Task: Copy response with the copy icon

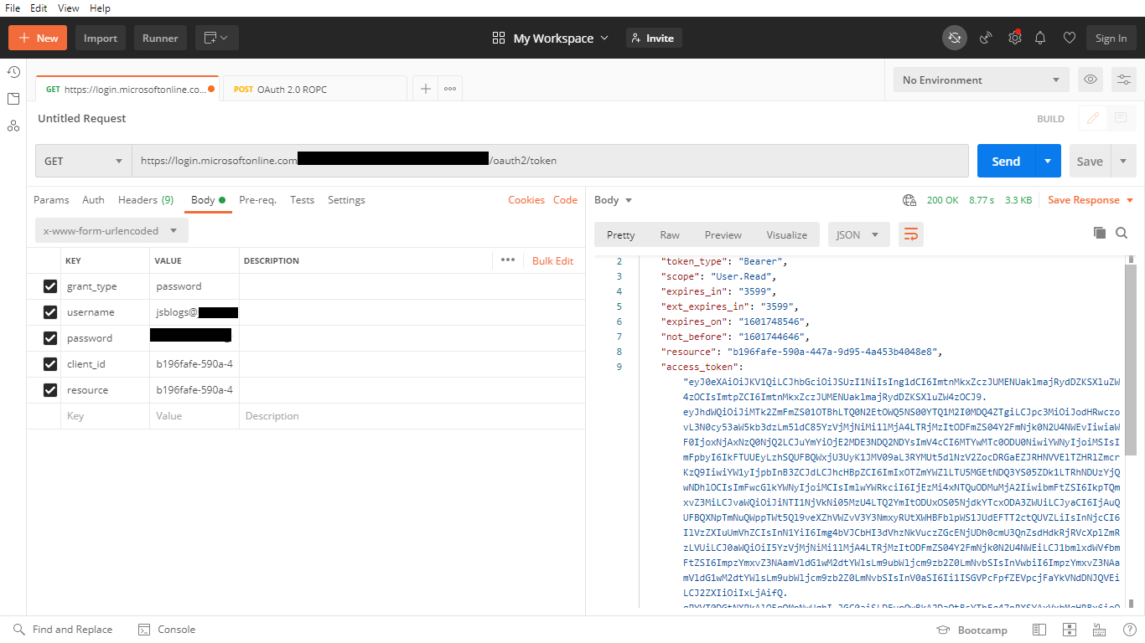Action: (x=1100, y=233)
